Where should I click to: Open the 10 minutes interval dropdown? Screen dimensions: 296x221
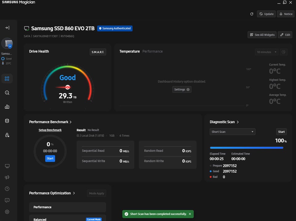(266, 52)
